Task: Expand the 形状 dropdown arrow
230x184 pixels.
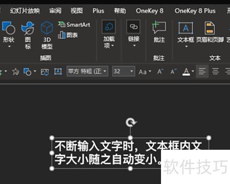Action: [x=9, y=47]
